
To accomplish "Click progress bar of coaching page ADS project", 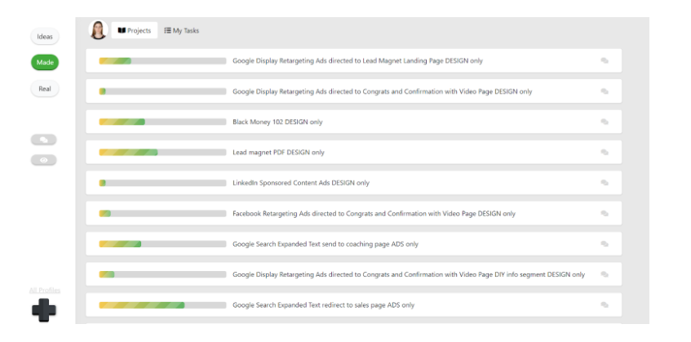I will point(162,244).
